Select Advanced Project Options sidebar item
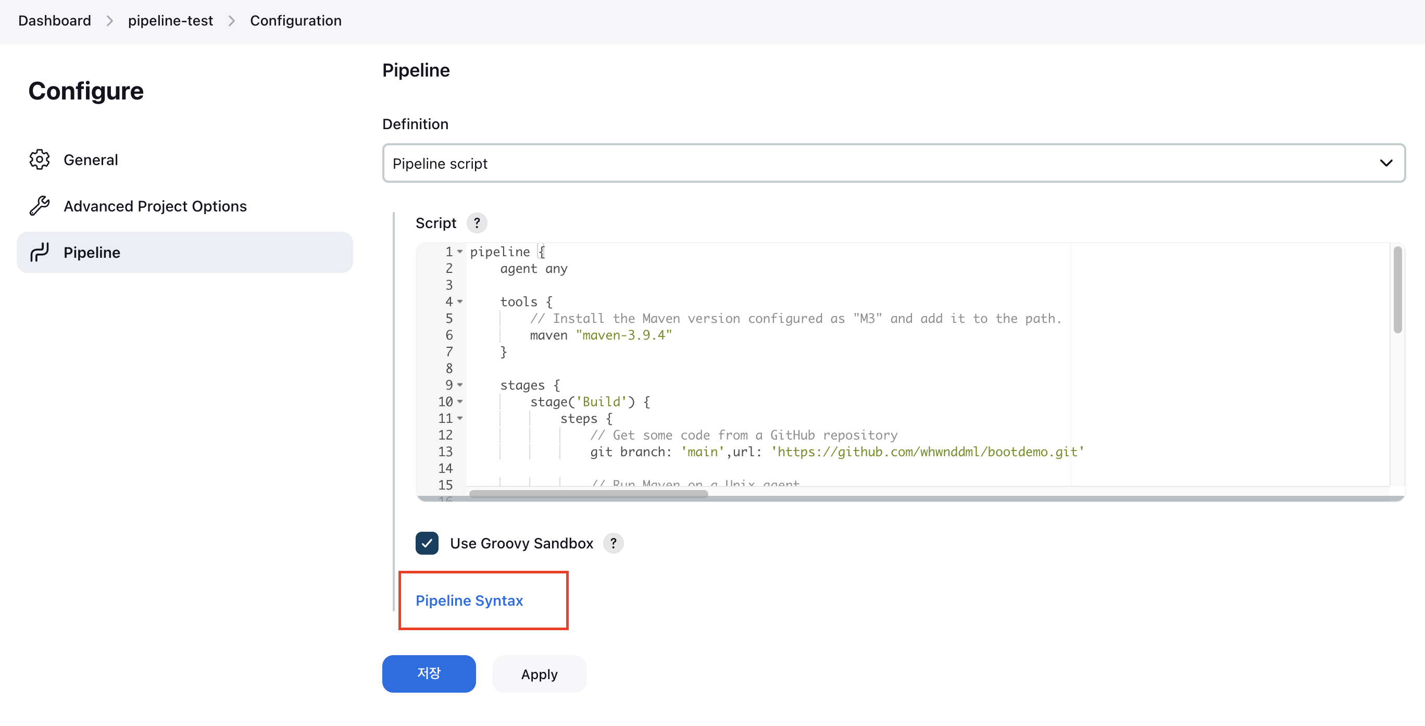Screen dimensions: 1425x726 click(x=155, y=206)
